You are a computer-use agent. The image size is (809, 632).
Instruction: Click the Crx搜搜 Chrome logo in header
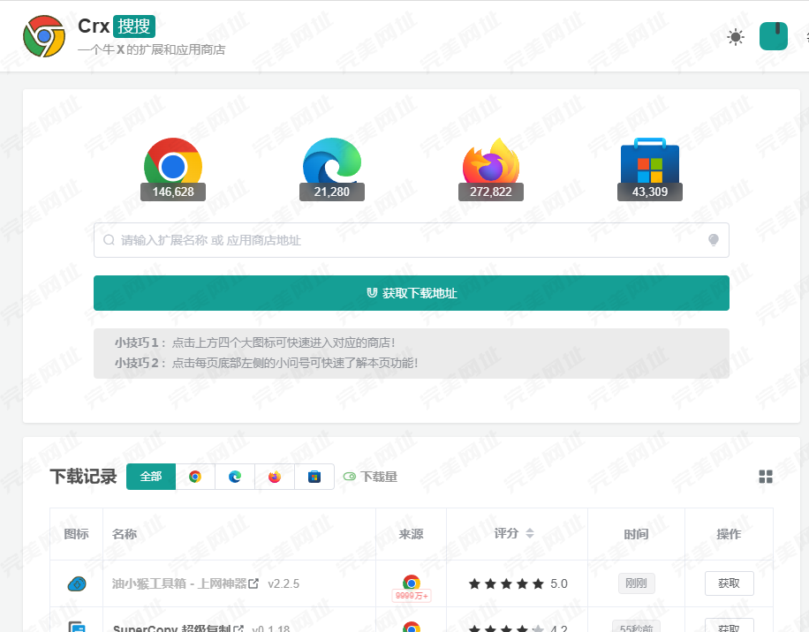44,36
